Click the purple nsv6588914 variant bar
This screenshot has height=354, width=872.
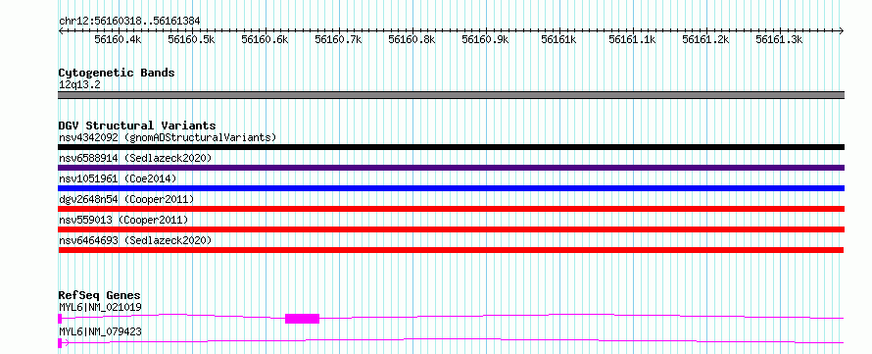point(452,168)
